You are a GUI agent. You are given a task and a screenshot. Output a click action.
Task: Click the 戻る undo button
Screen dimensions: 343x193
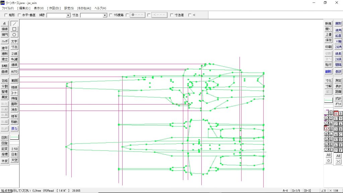pos(14,128)
